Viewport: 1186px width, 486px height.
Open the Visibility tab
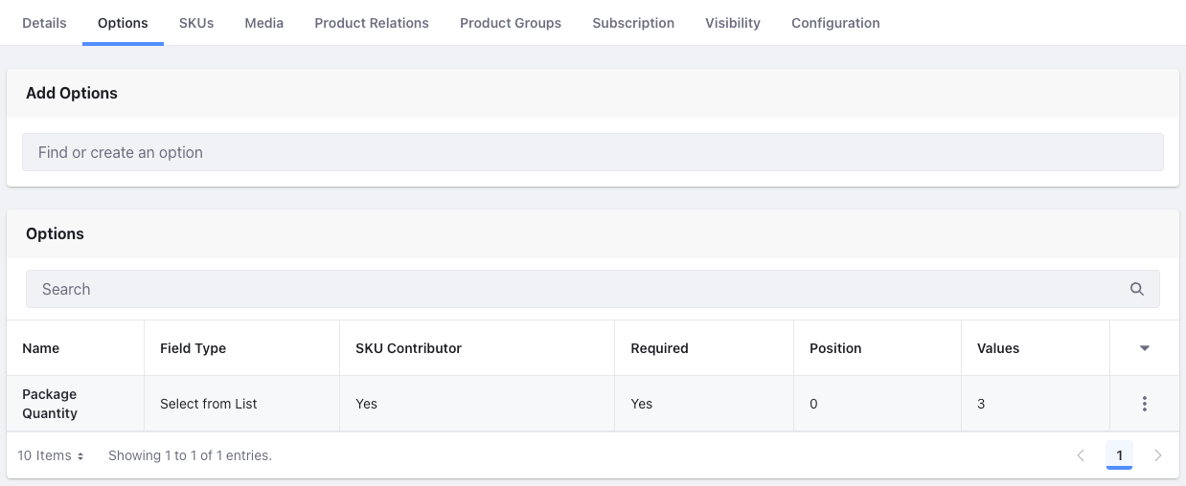tap(733, 23)
